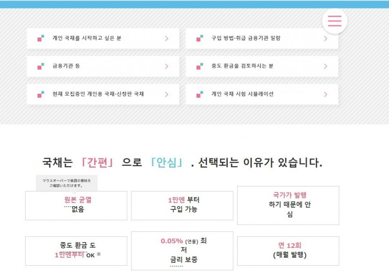This screenshot has height=275, width=389.
Task: Select the 0.05% 최저 금리 보증 box
Action: (x=182, y=251)
